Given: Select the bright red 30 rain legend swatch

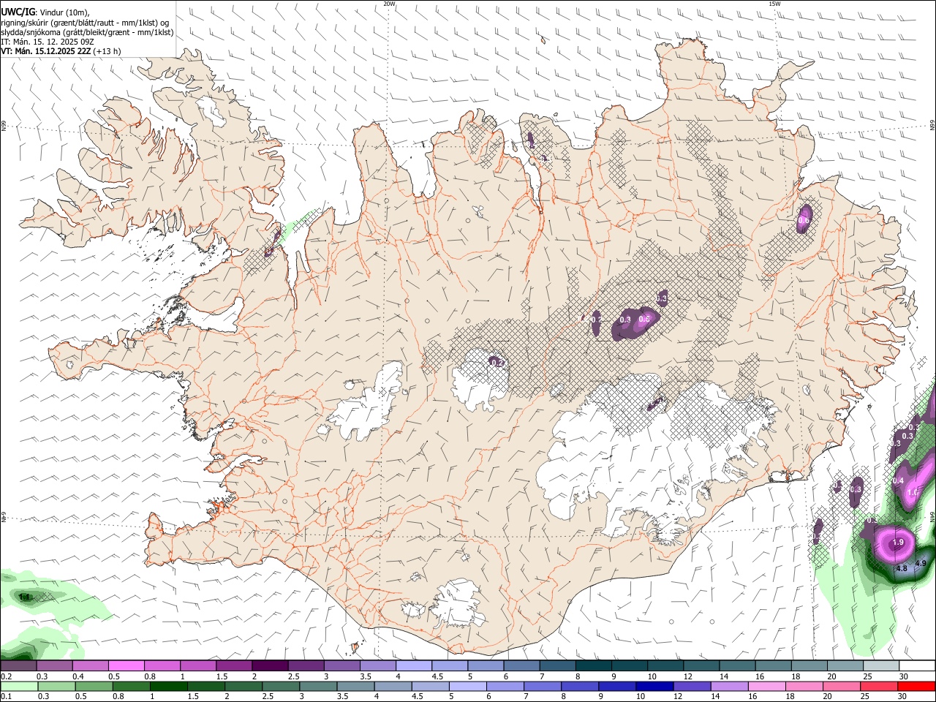Looking at the screenshot, I should [917, 686].
